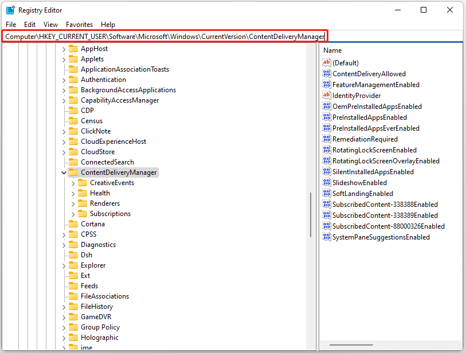Expand the AppHost key
Image resolution: width=466 pixels, height=353 pixels.
click(x=64, y=49)
